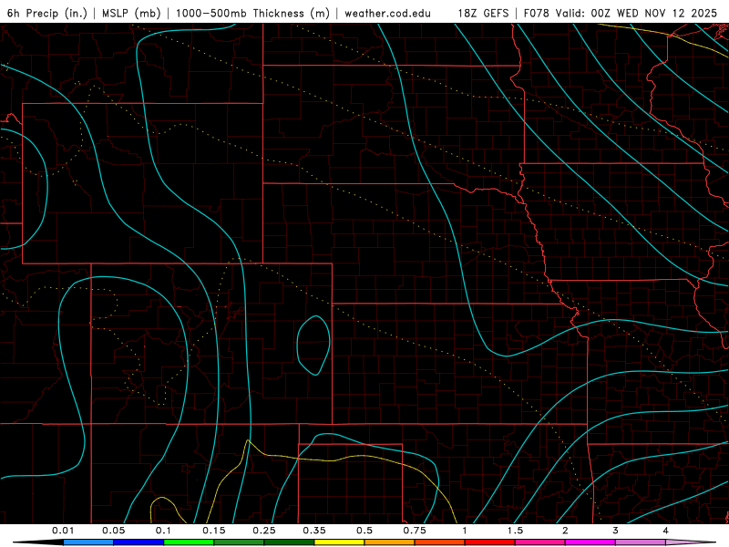Click the '6h Precip (in.)' header label
This screenshot has width=729, height=547.
[47, 13]
